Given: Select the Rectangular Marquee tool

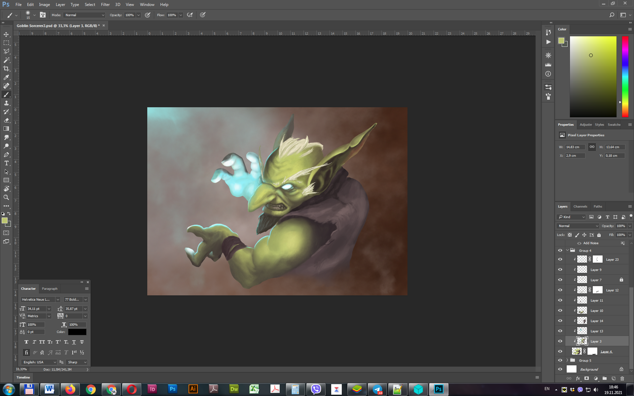Looking at the screenshot, I should click(x=6, y=43).
